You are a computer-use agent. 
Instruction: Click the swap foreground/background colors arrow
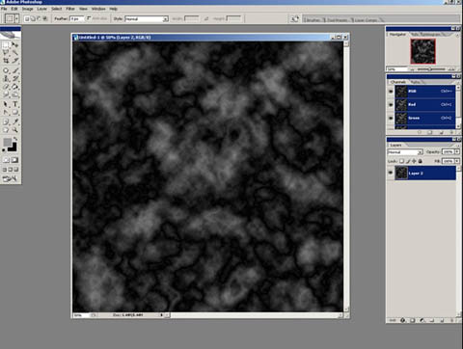point(15,139)
